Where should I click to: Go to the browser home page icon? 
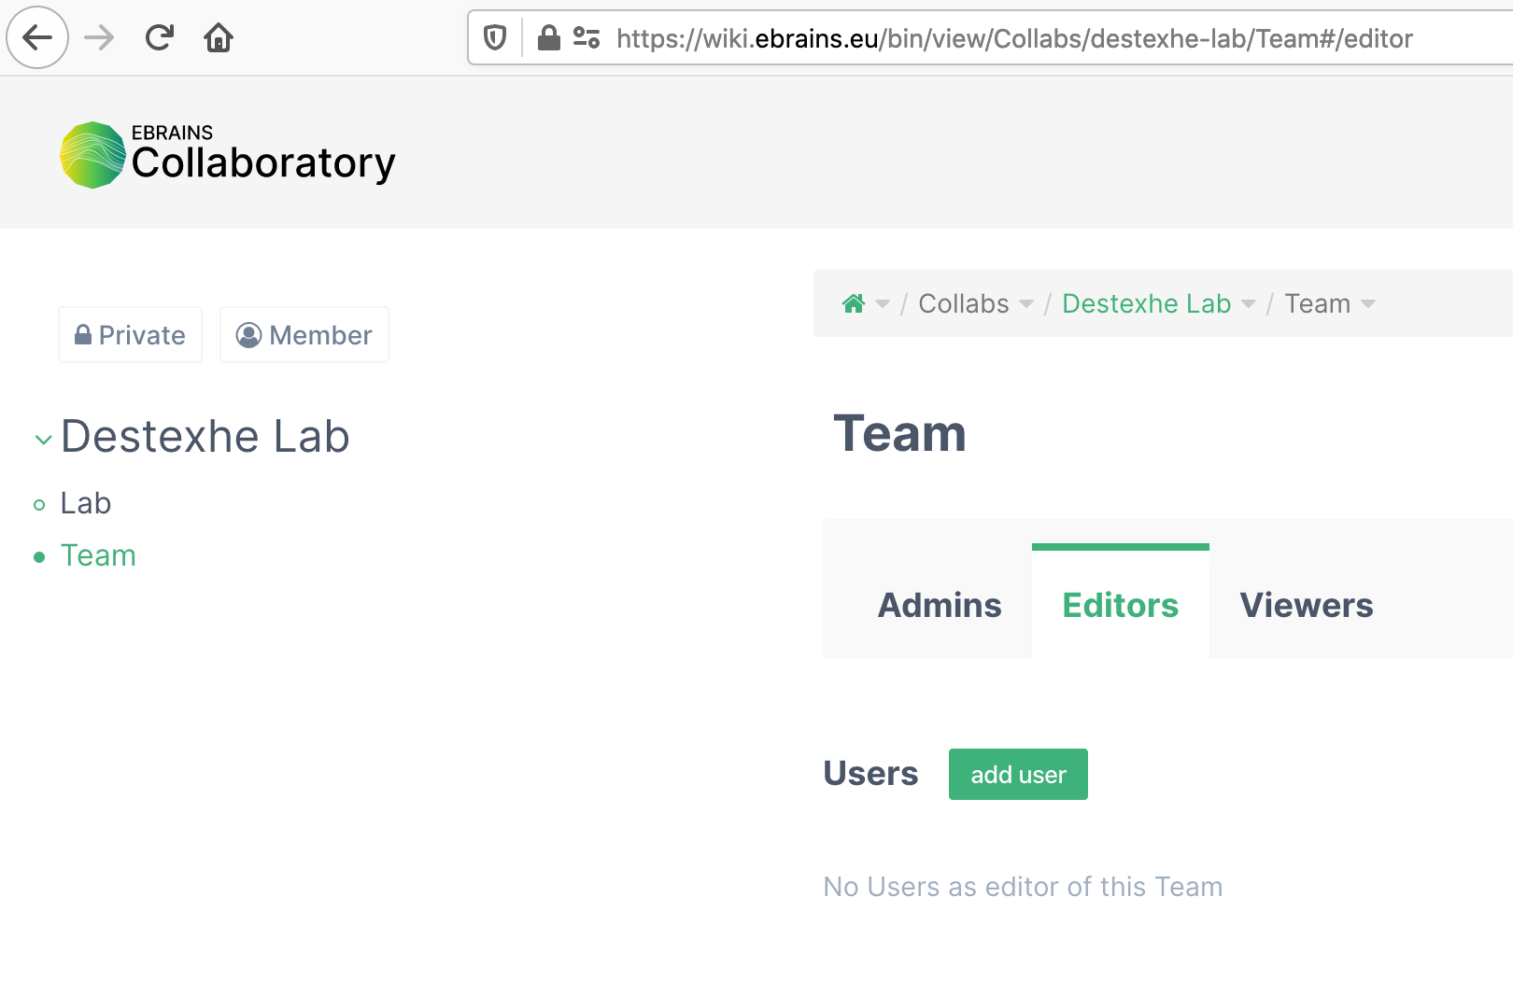[219, 38]
